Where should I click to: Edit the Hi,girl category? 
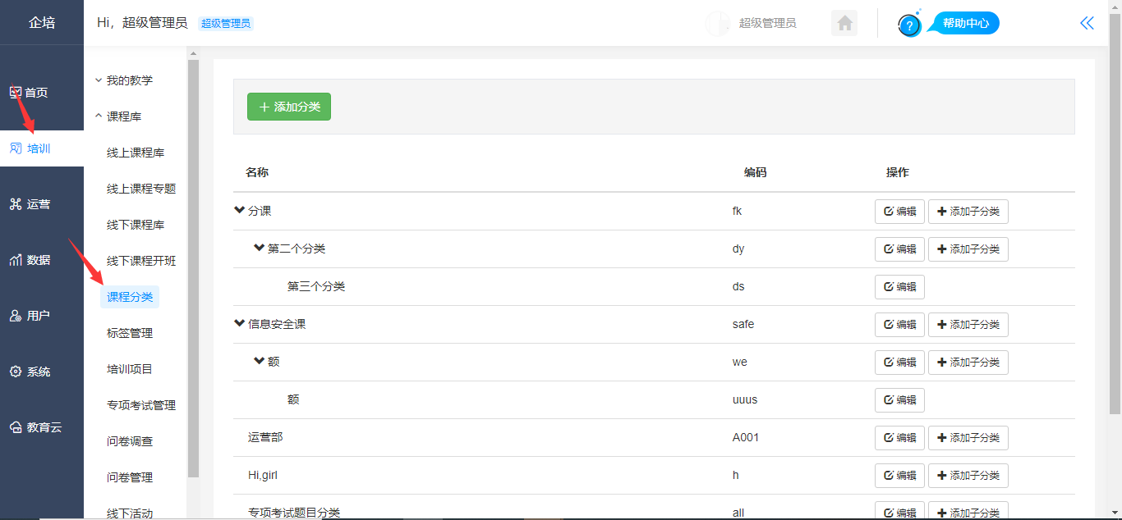click(x=899, y=476)
